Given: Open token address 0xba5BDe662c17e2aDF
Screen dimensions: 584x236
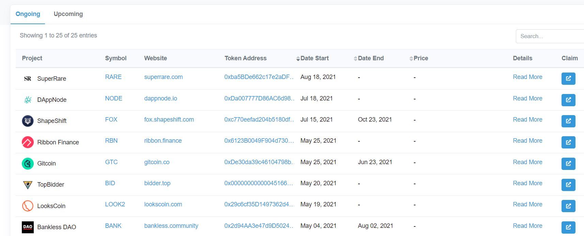Looking at the screenshot, I should (x=259, y=77).
